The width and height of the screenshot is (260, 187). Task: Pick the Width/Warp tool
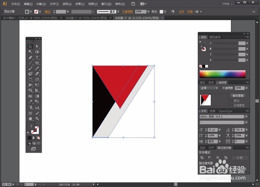pos(30,85)
